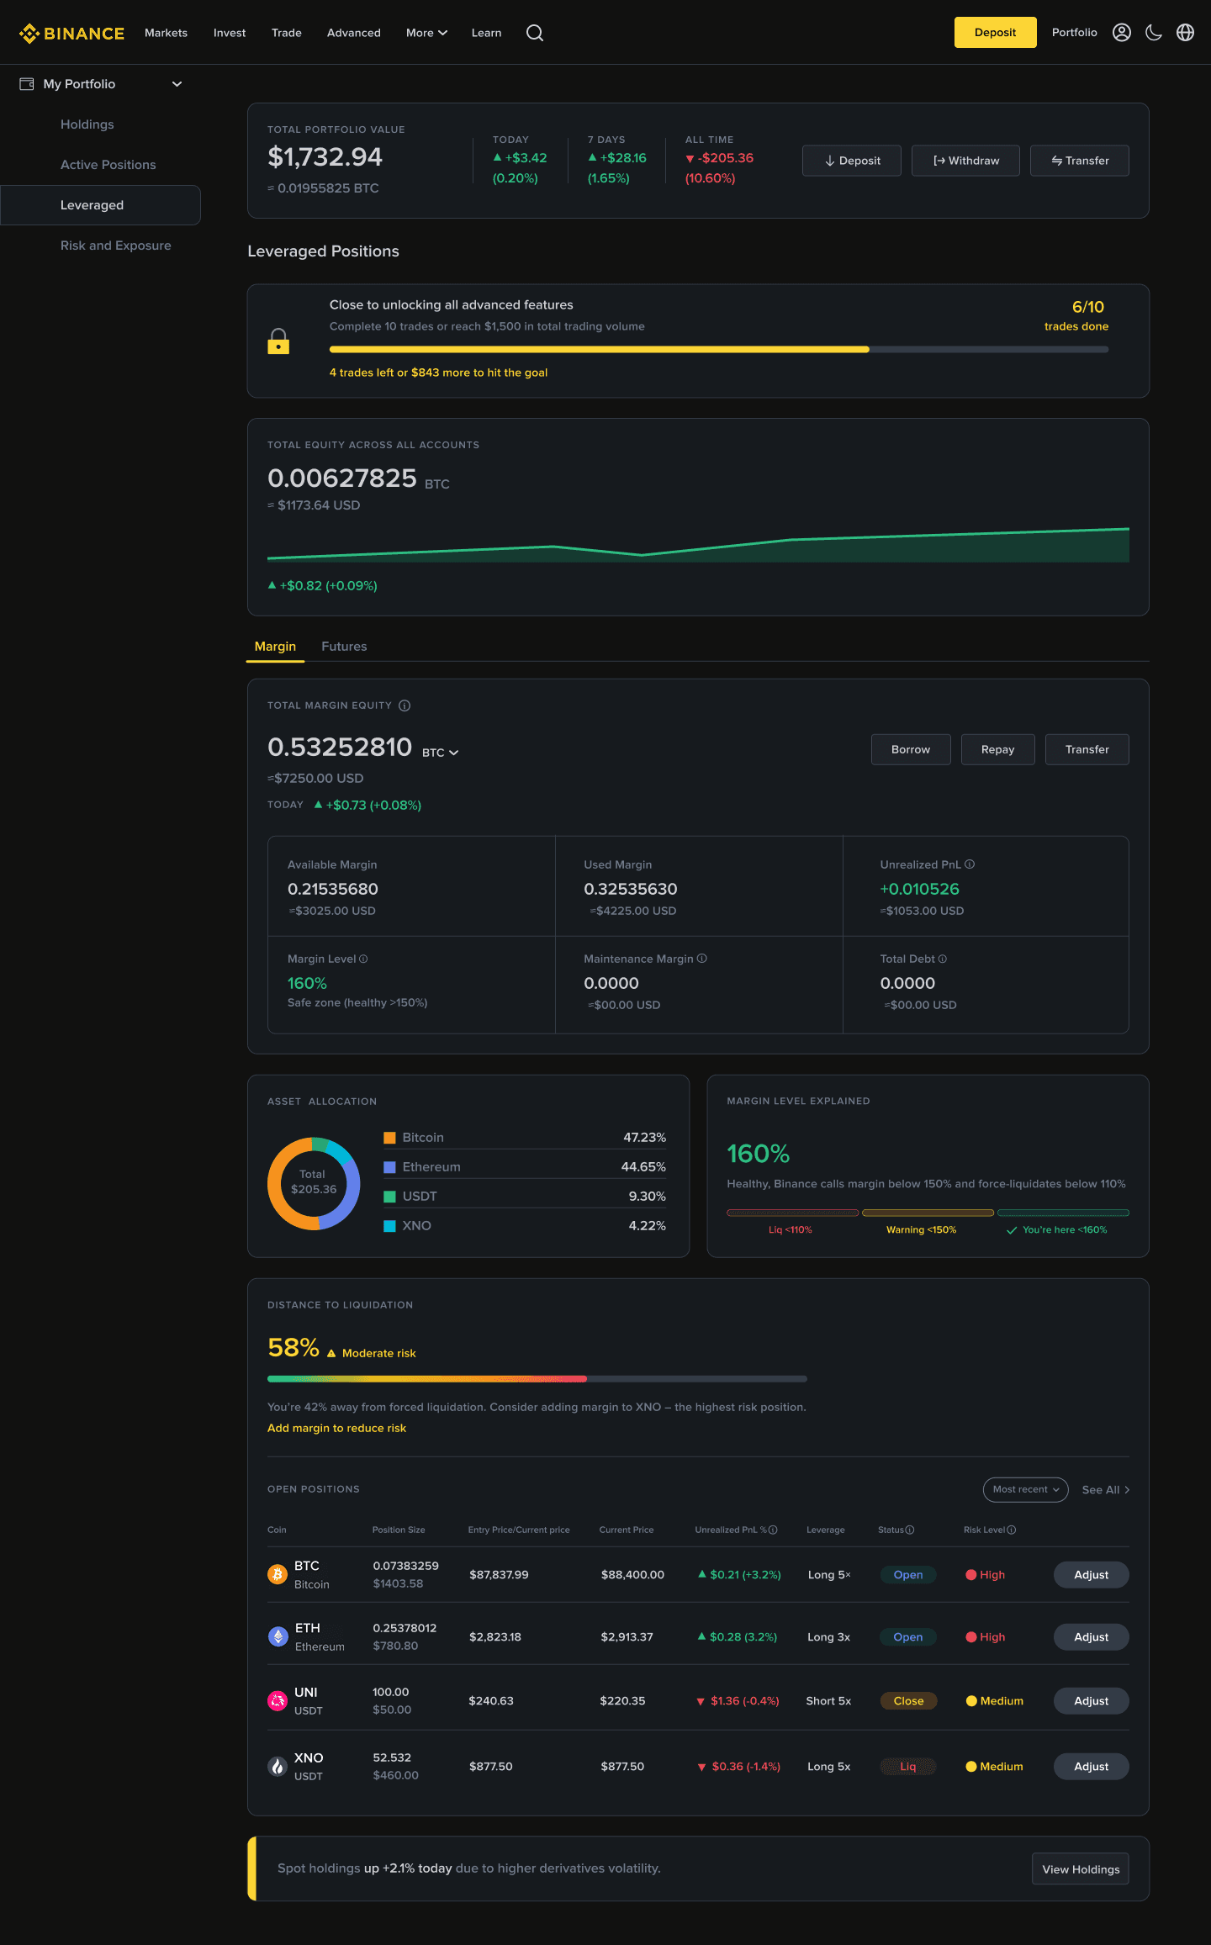The width and height of the screenshot is (1211, 1945).
Task: Adjust the ETH position
Action: click(1091, 1636)
